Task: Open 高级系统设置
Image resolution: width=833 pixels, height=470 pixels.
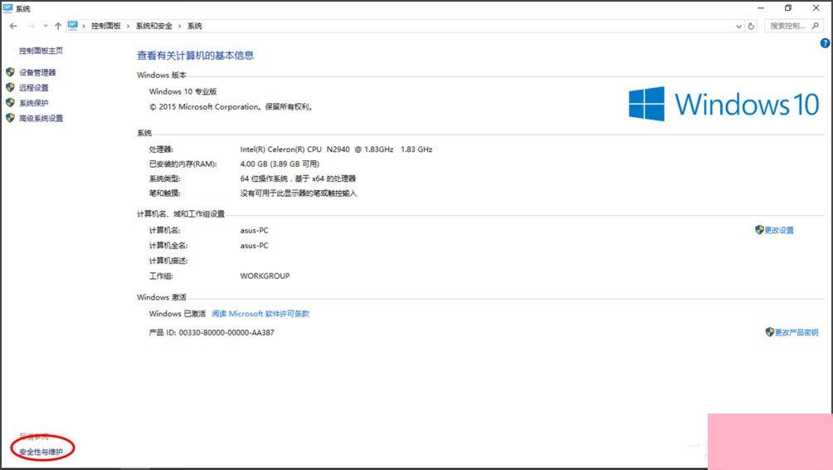Action: click(x=41, y=118)
